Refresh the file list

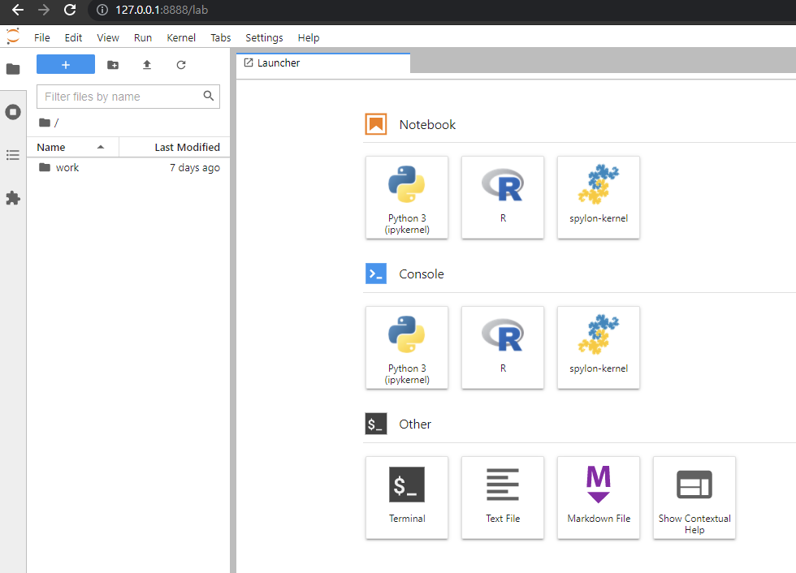[181, 65]
